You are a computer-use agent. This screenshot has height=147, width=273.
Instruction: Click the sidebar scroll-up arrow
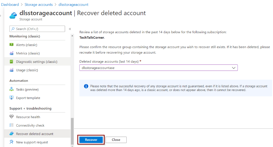coord(72,36)
